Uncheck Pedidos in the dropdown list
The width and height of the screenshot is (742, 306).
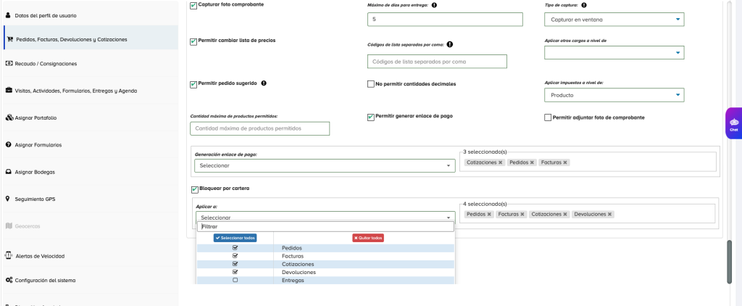click(x=235, y=248)
